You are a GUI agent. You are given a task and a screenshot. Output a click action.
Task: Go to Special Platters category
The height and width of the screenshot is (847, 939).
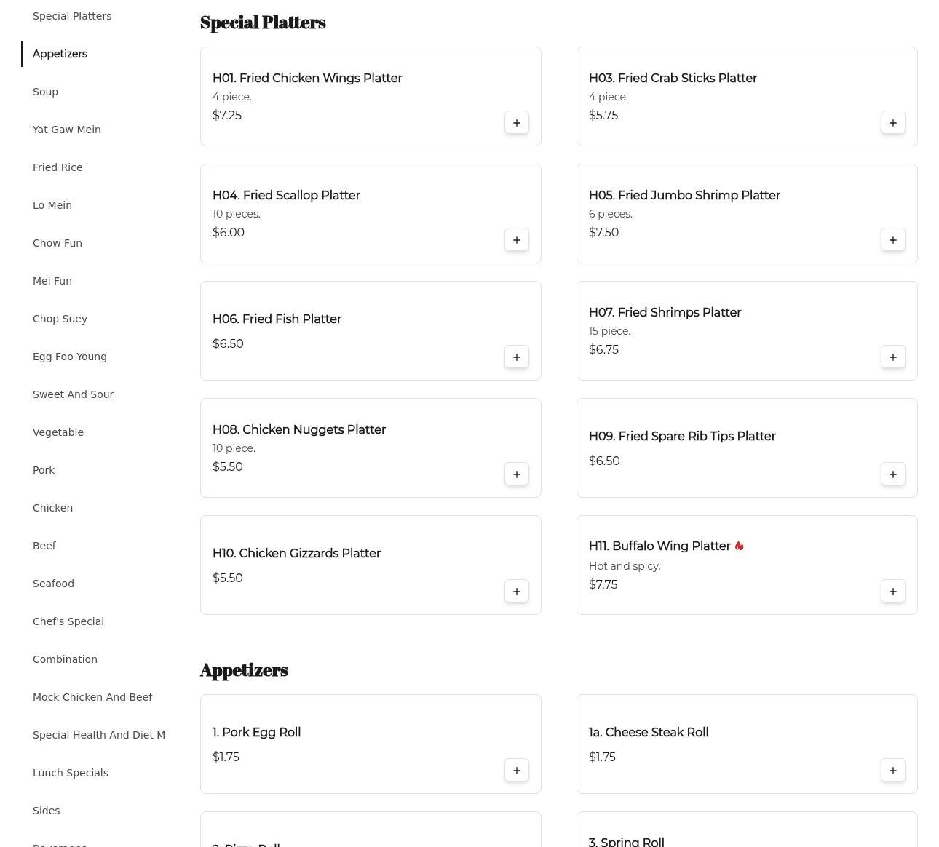(72, 16)
